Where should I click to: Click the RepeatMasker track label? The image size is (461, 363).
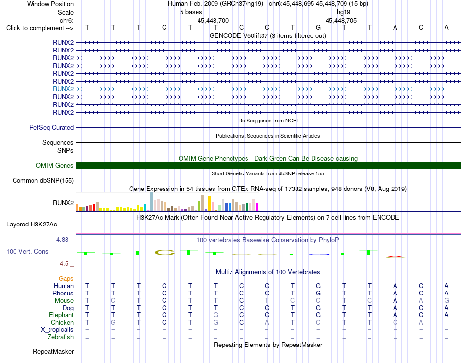[53, 351]
